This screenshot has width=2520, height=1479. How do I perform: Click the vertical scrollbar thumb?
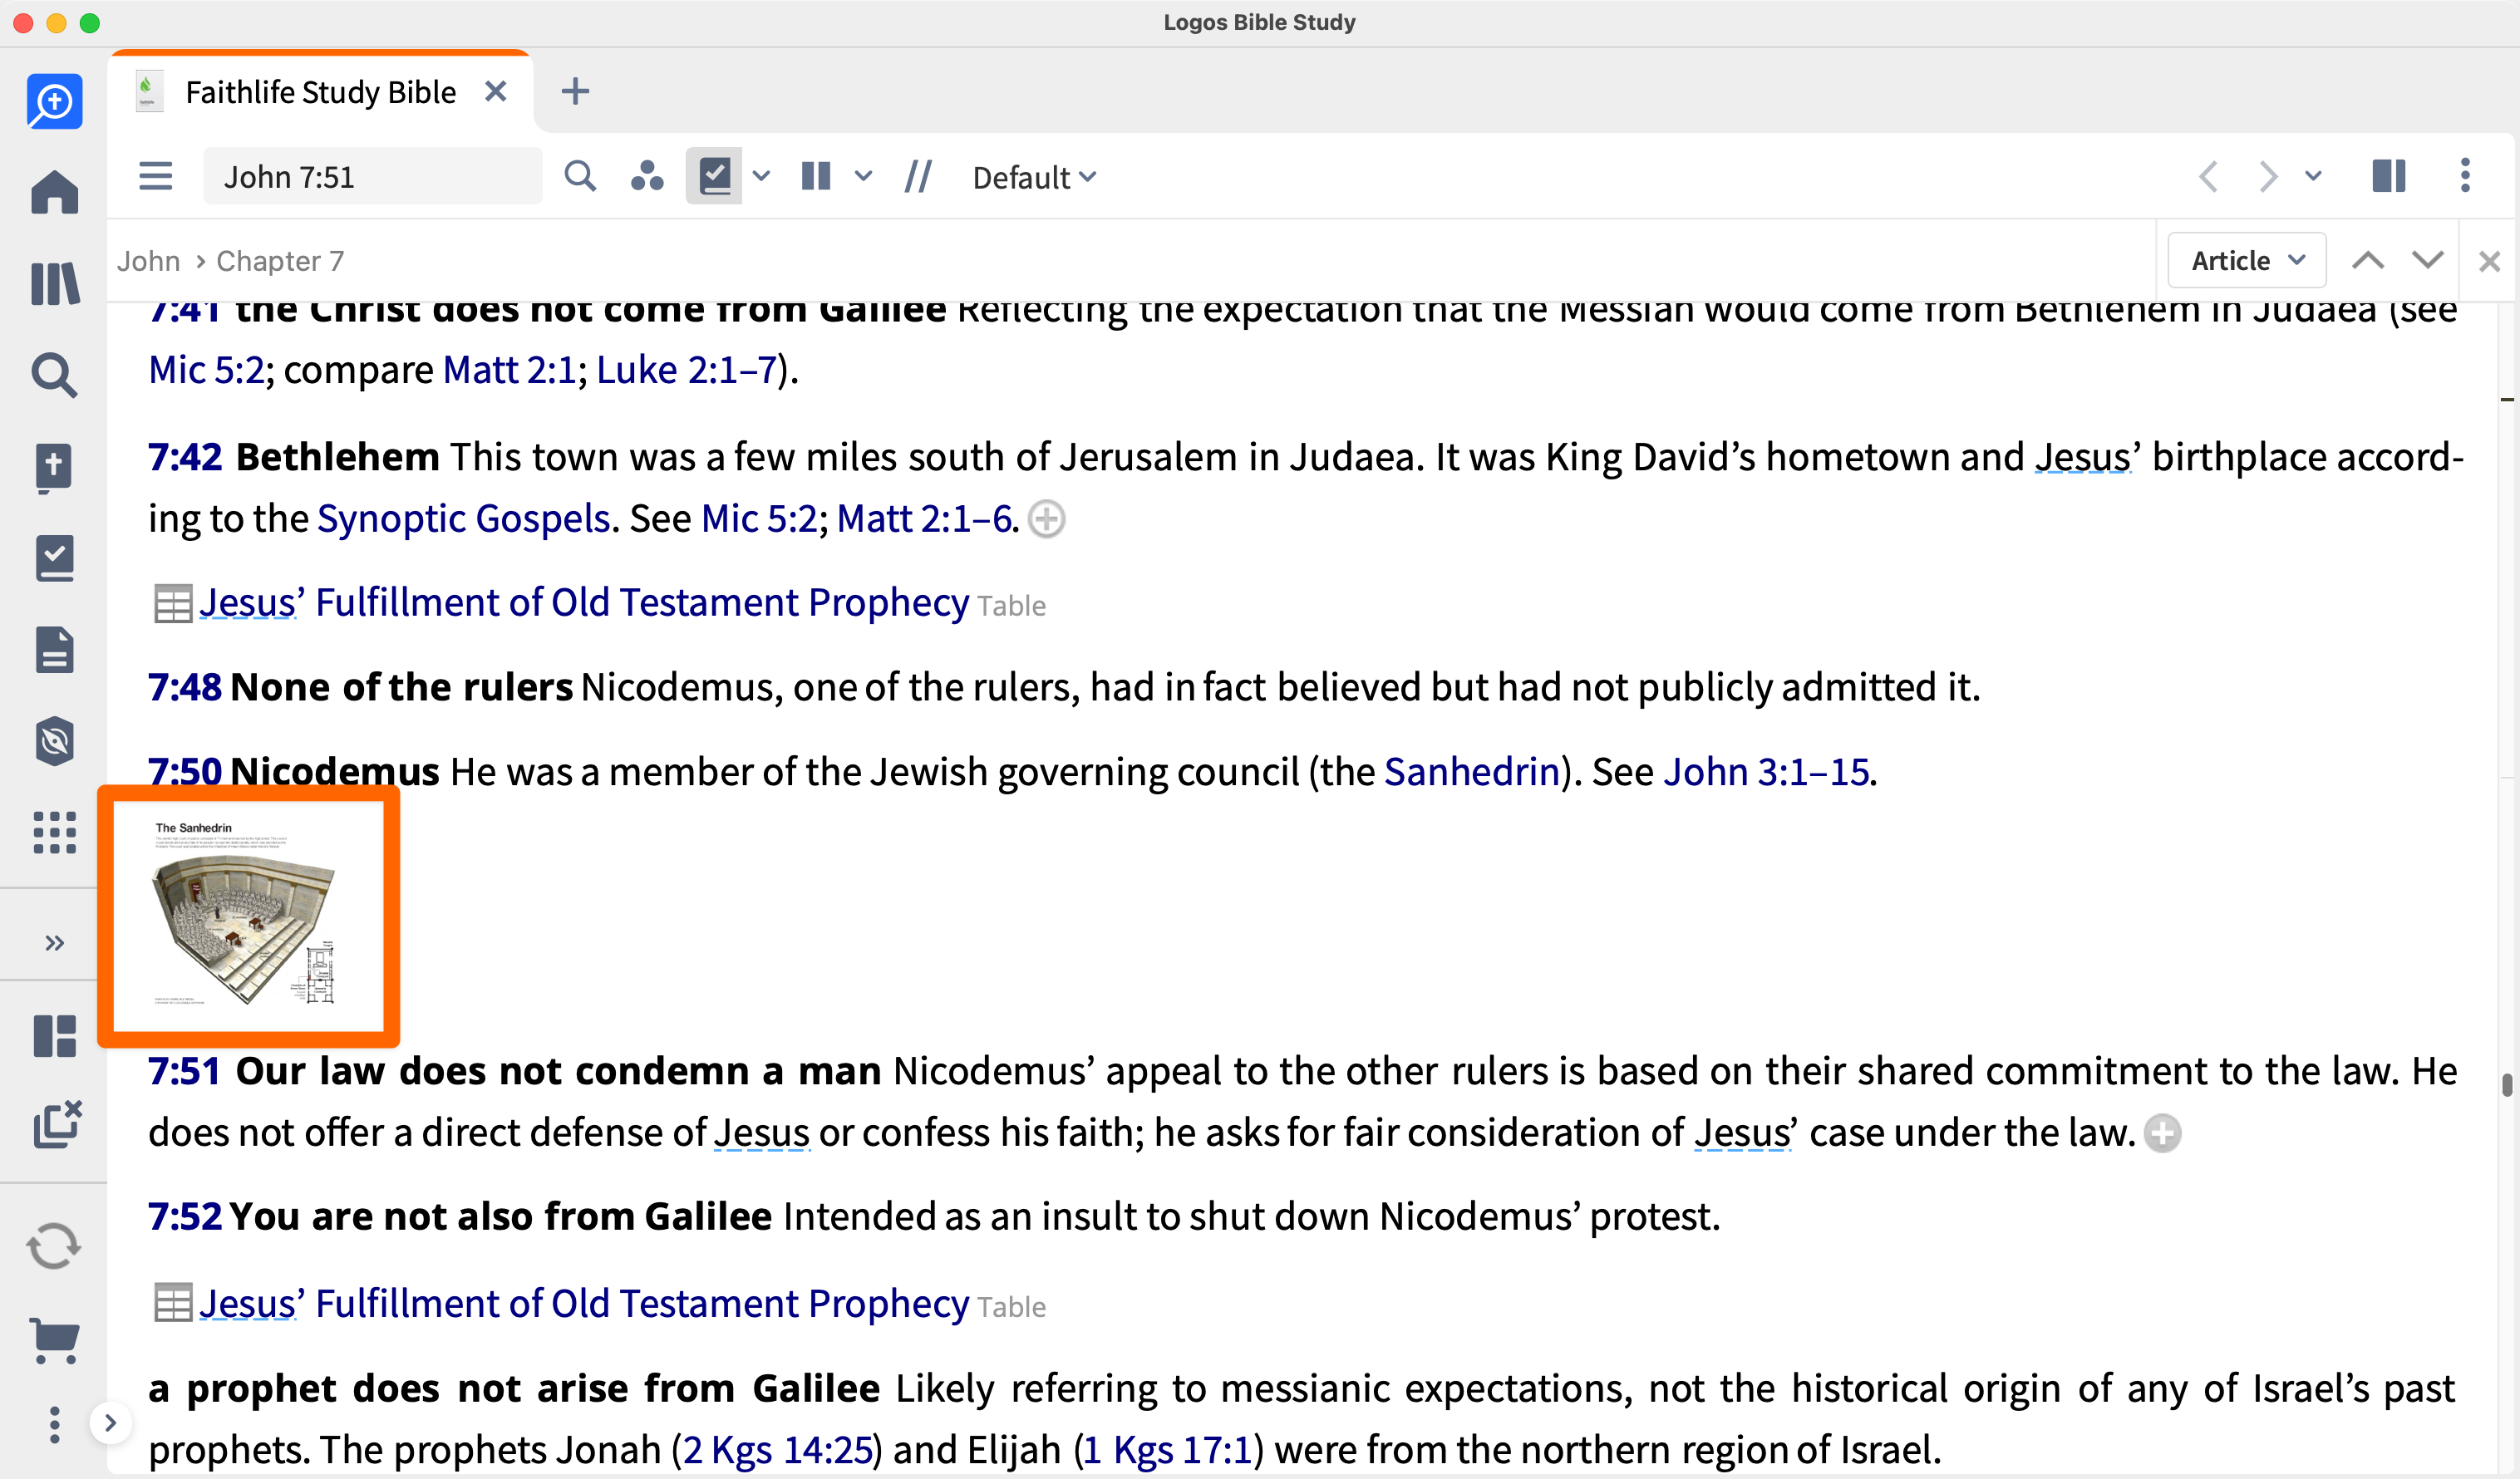coord(2506,1084)
